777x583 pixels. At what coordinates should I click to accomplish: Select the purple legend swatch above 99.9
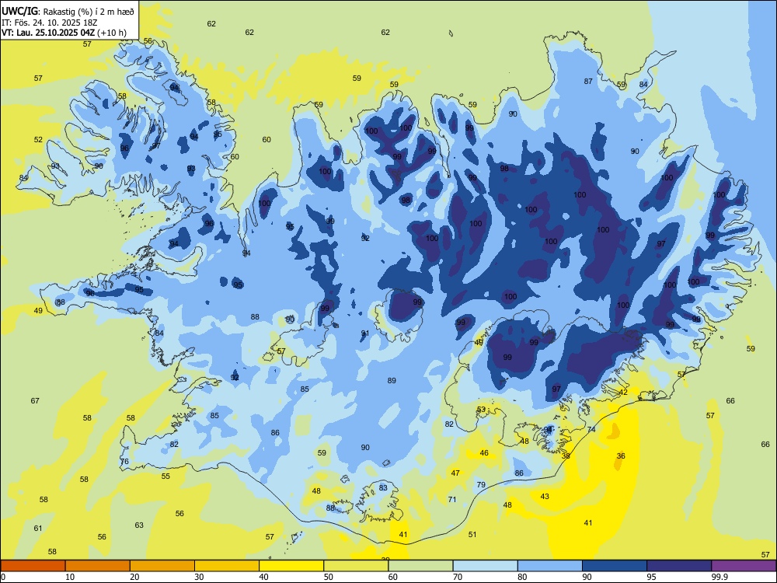pos(744,566)
